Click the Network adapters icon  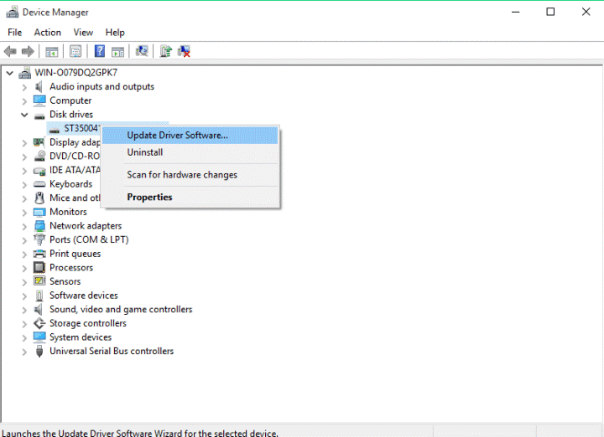(39, 226)
